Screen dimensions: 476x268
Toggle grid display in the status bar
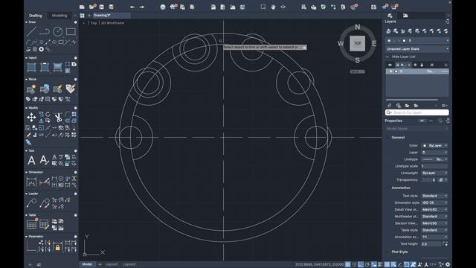click(354, 265)
